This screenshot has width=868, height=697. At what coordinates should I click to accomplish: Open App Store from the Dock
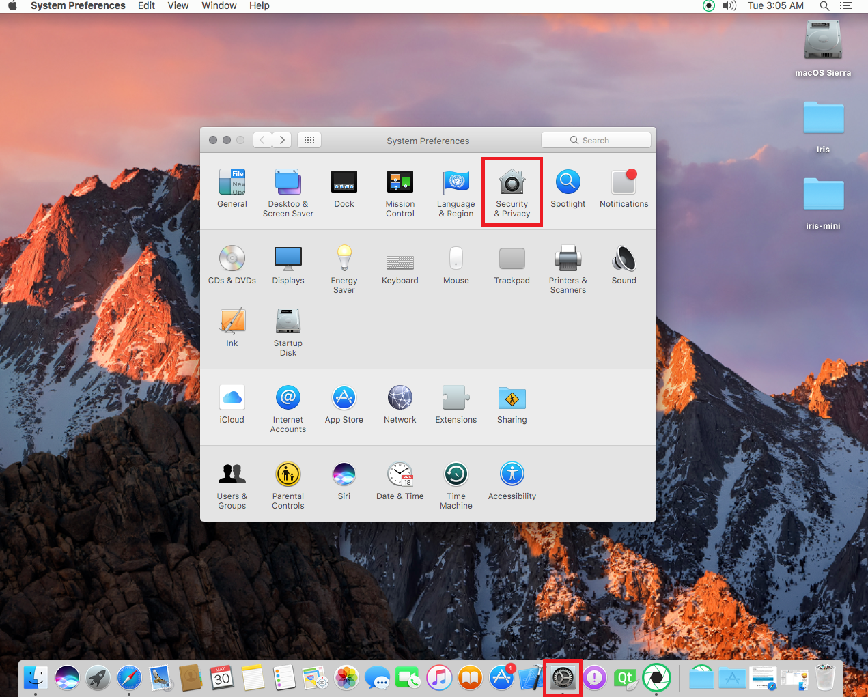tap(501, 678)
